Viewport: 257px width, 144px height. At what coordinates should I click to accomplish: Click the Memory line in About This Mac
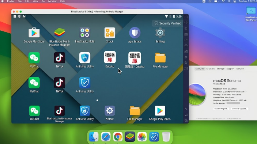[x=227, y=95]
